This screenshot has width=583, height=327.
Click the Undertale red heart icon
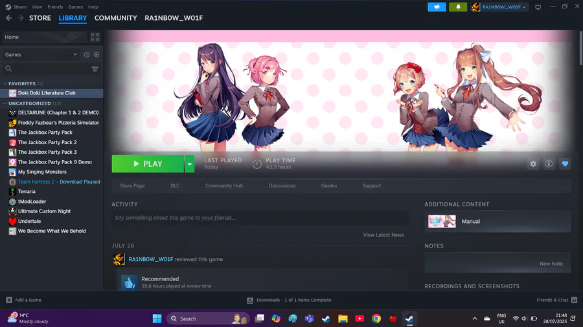[x=12, y=221]
